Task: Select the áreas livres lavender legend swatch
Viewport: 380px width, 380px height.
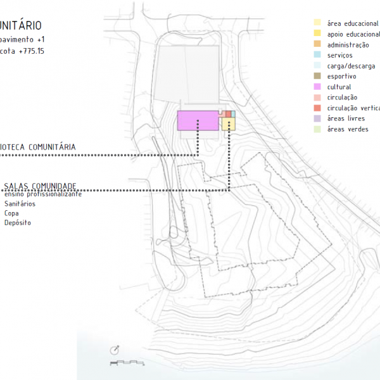Action: 317,118
